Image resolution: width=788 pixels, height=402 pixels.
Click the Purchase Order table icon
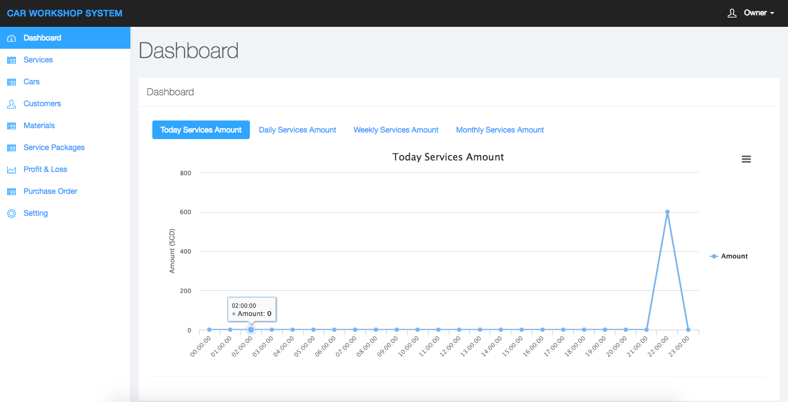click(x=12, y=192)
